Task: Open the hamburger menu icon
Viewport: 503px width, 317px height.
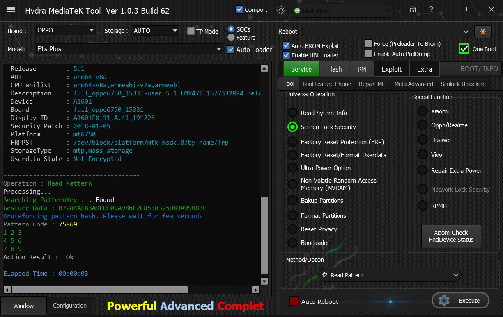Action: pos(11,10)
